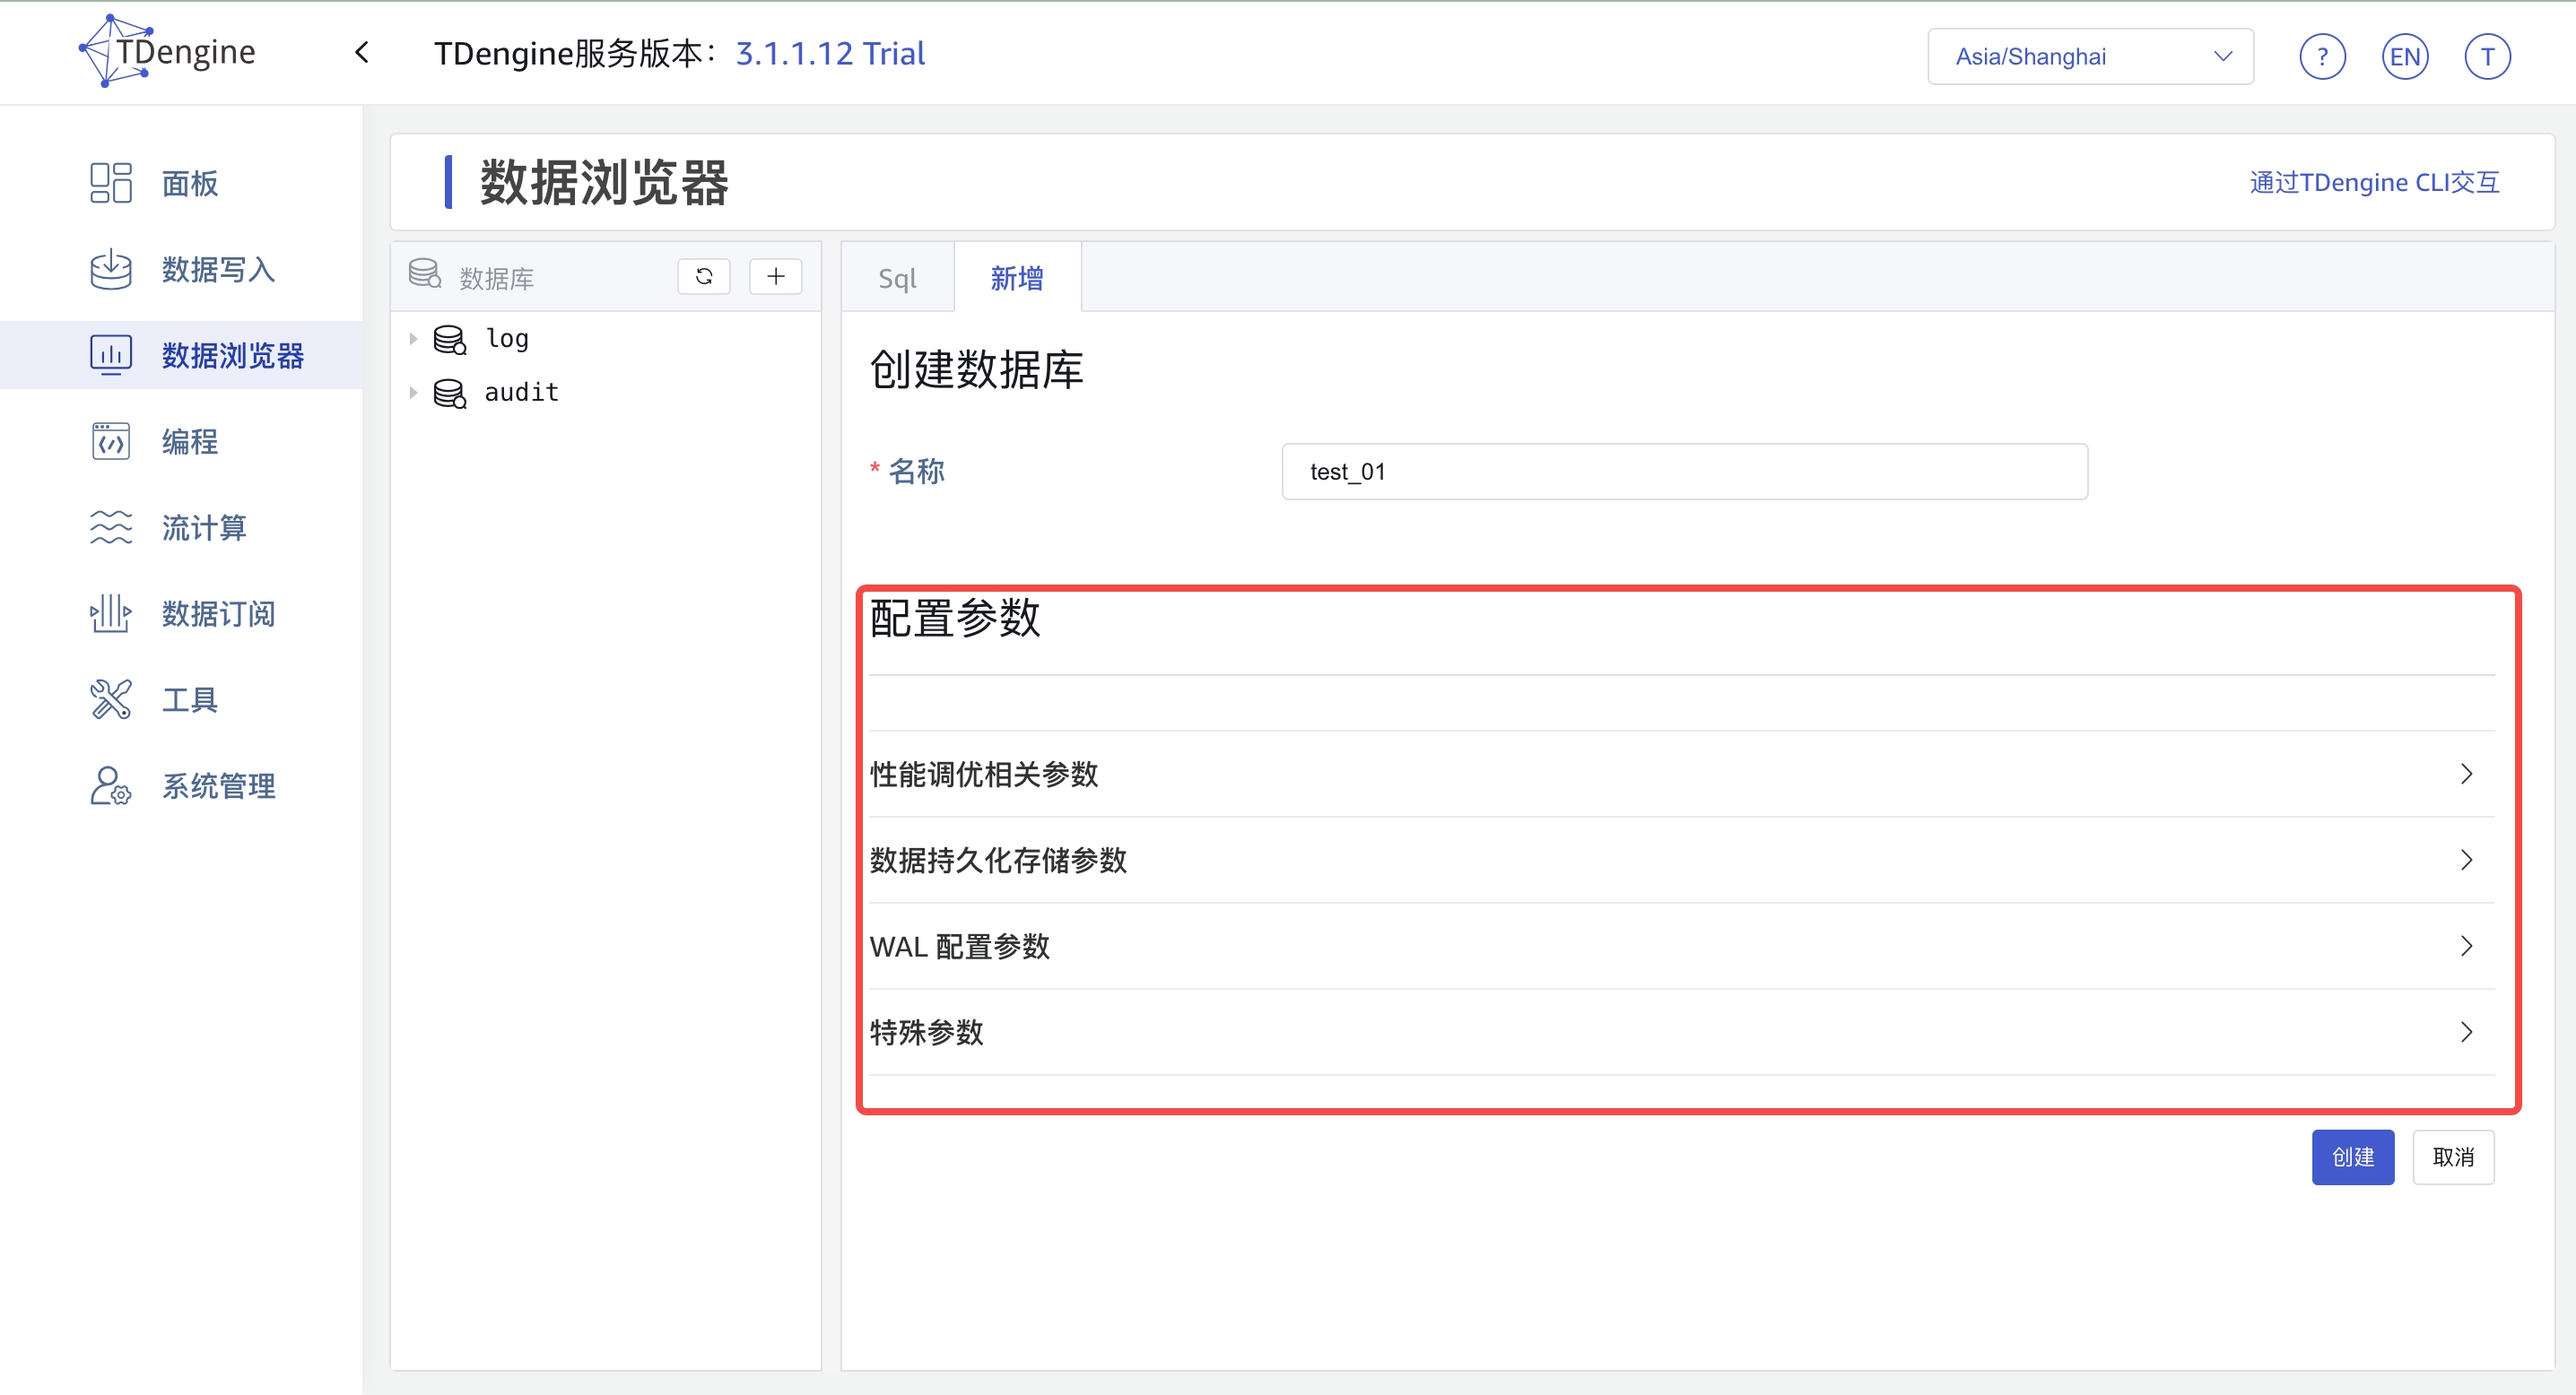
Task: Click the 名称 input containing test_01
Action: [1684, 472]
